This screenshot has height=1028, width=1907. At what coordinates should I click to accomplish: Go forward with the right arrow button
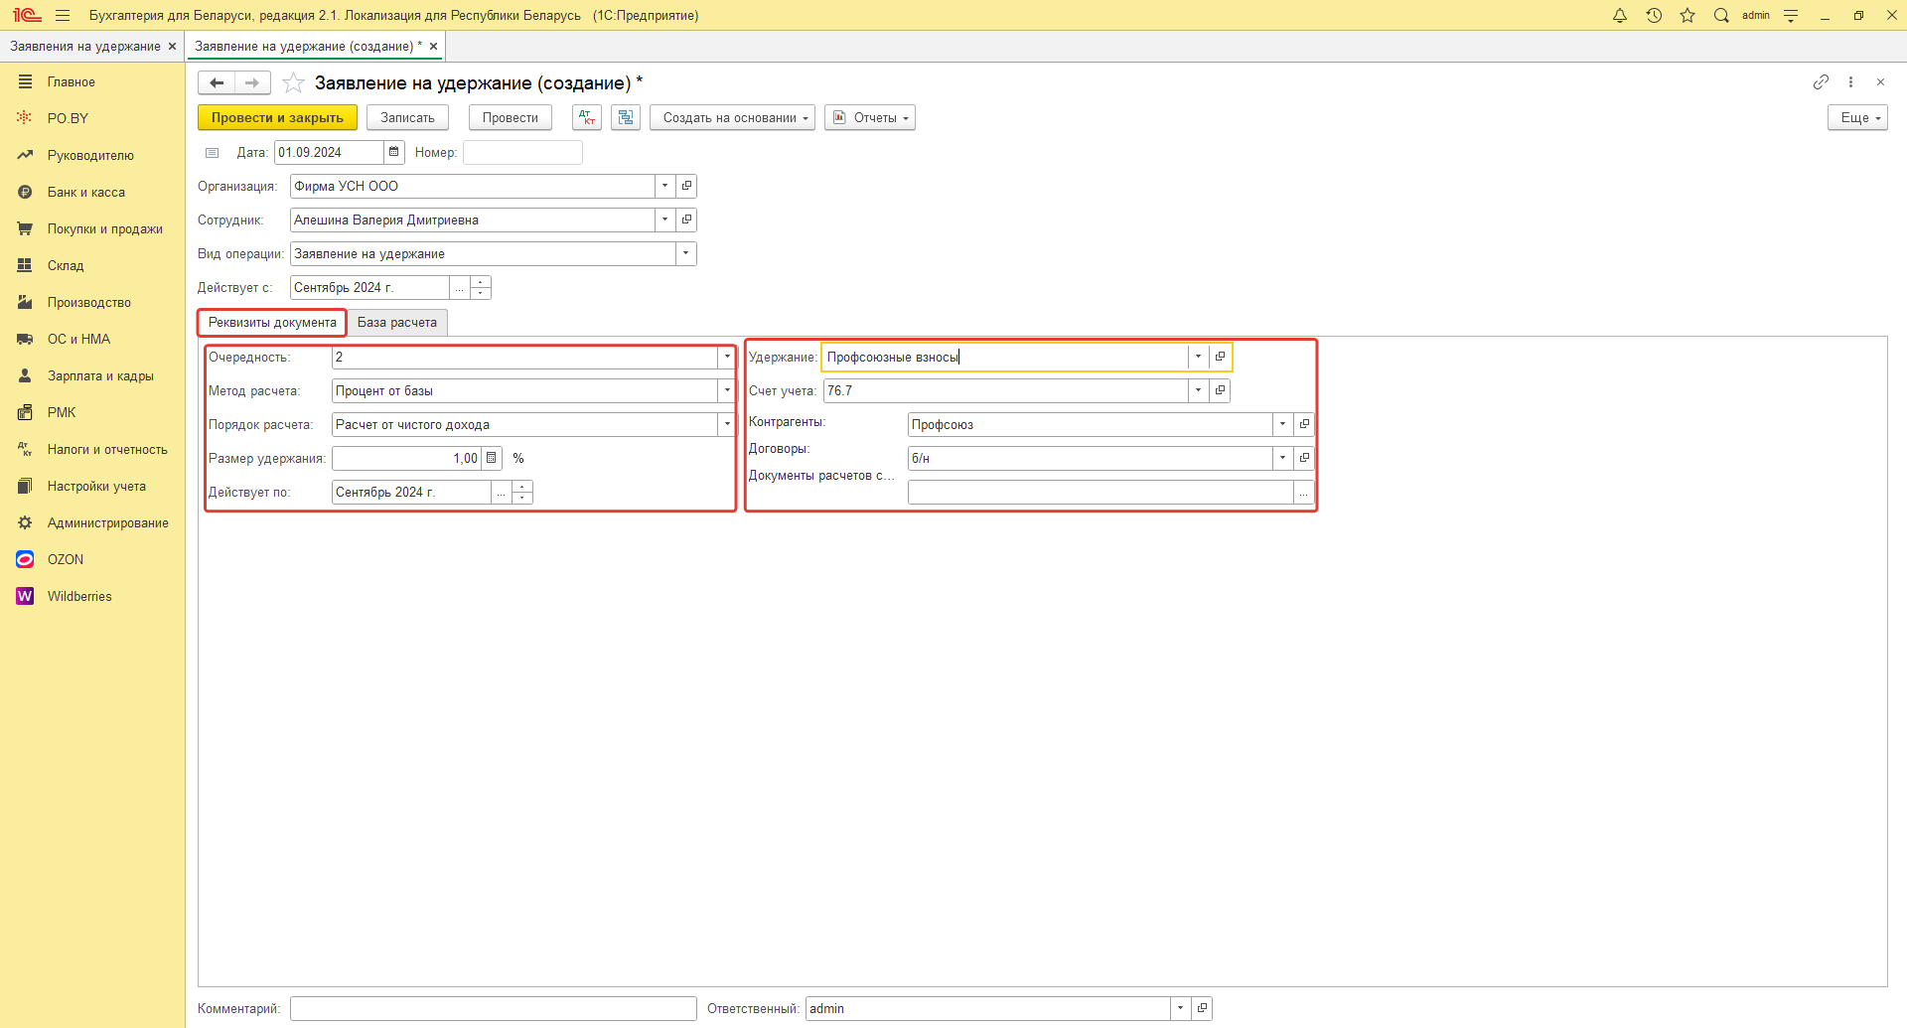(252, 82)
